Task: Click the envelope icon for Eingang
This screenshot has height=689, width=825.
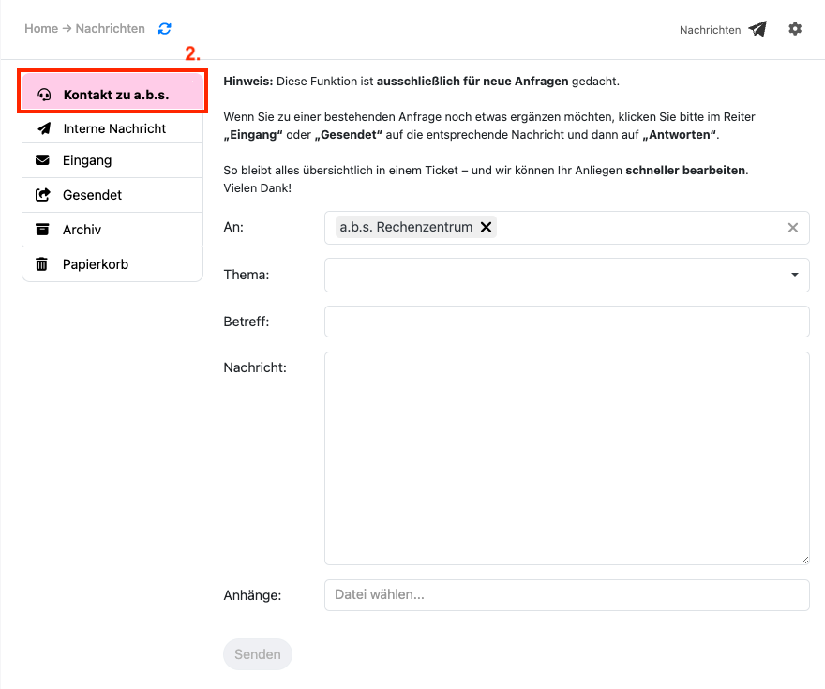Action: pyautogui.click(x=42, y=160)
